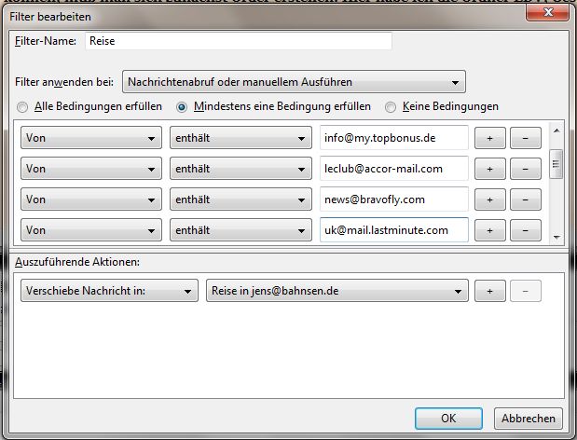Open target folder dropdown 'Reise in jens@bahnsen.de'

pyautogui.click(x=337, y=291)
